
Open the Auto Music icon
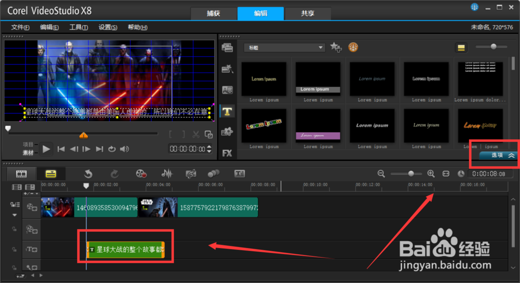(x=191, y=174)
